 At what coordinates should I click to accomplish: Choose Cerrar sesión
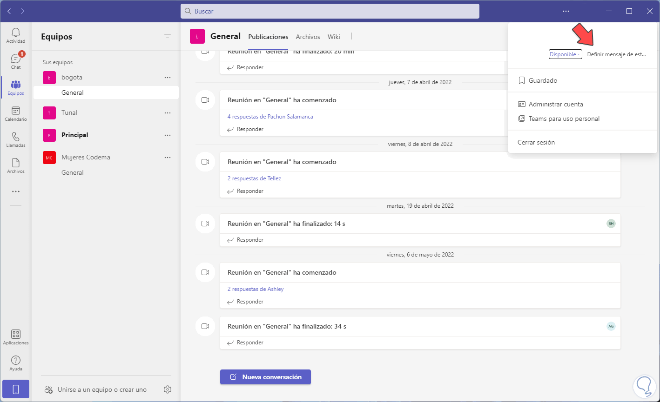point(583,142)
